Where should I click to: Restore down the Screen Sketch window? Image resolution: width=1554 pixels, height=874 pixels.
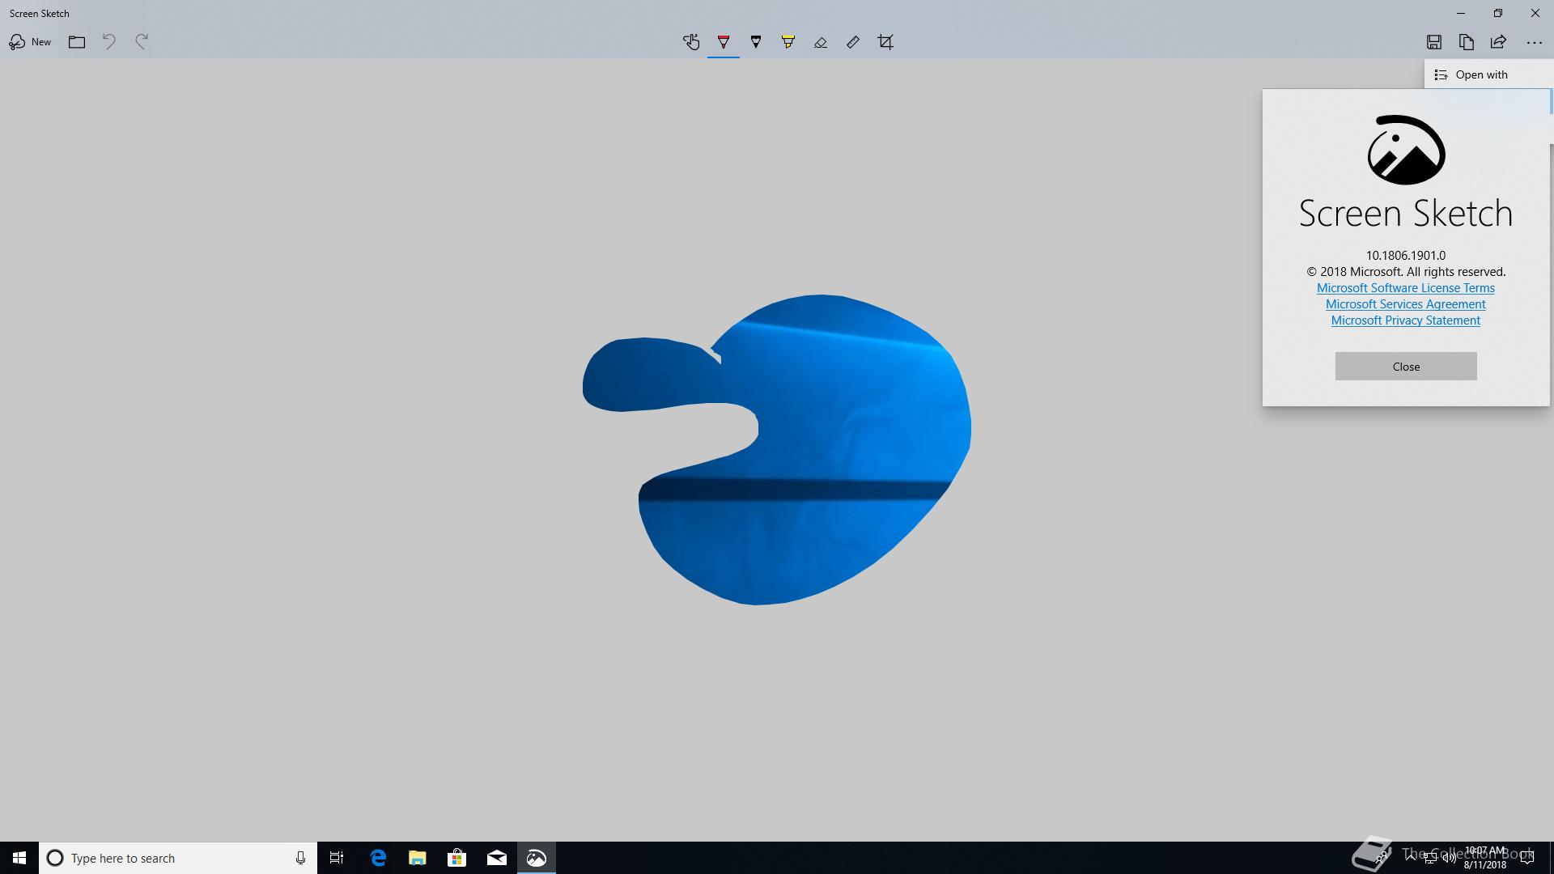pos(1498,13)
